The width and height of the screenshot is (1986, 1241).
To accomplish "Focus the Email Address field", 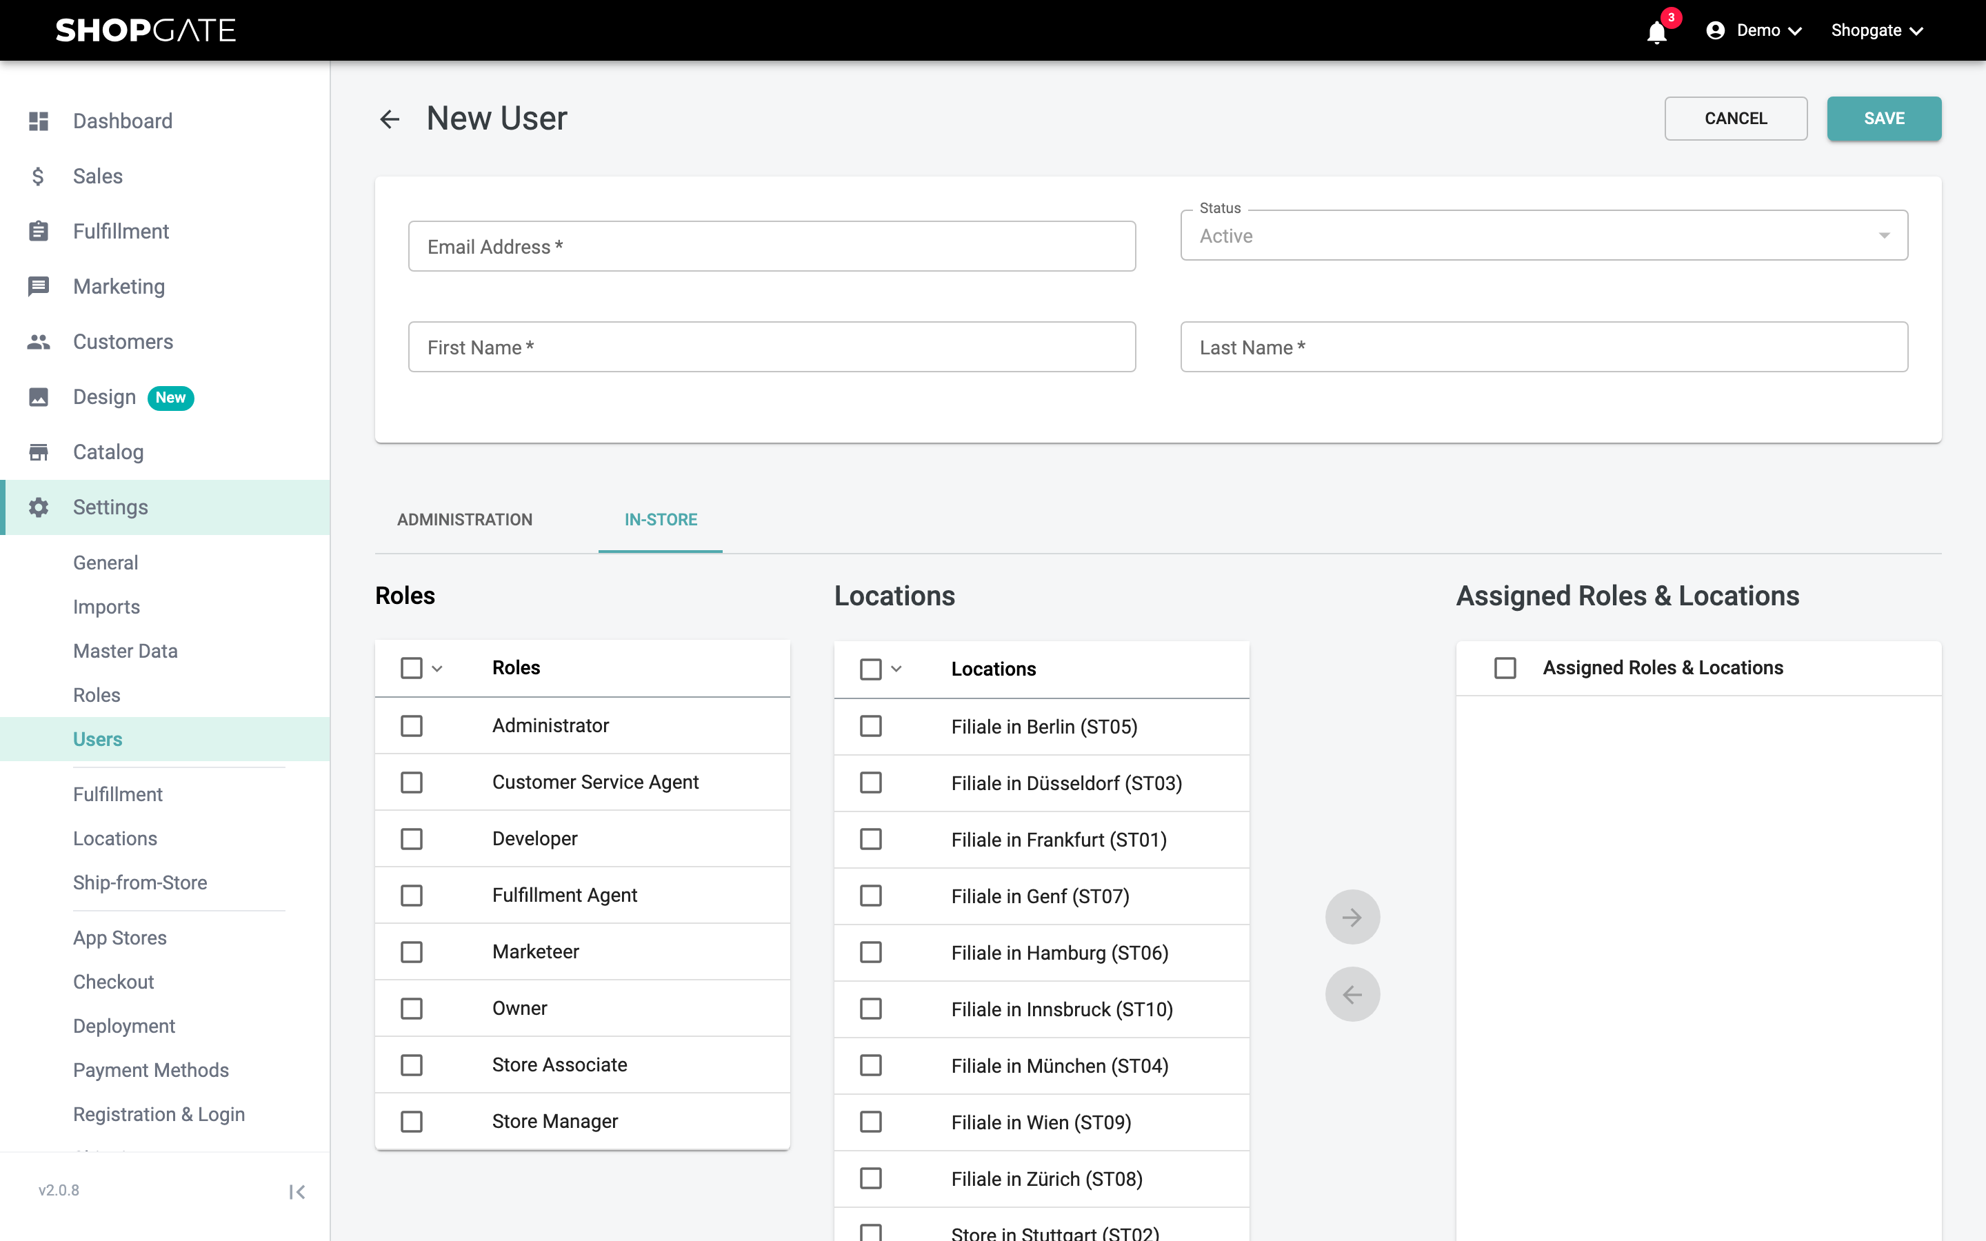I will coord(772,246).
